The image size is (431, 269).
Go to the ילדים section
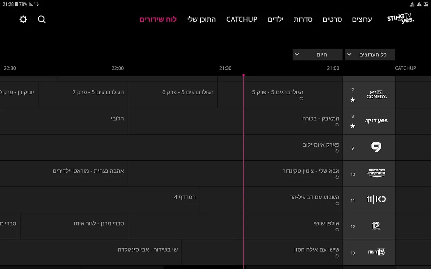[275, 20]
